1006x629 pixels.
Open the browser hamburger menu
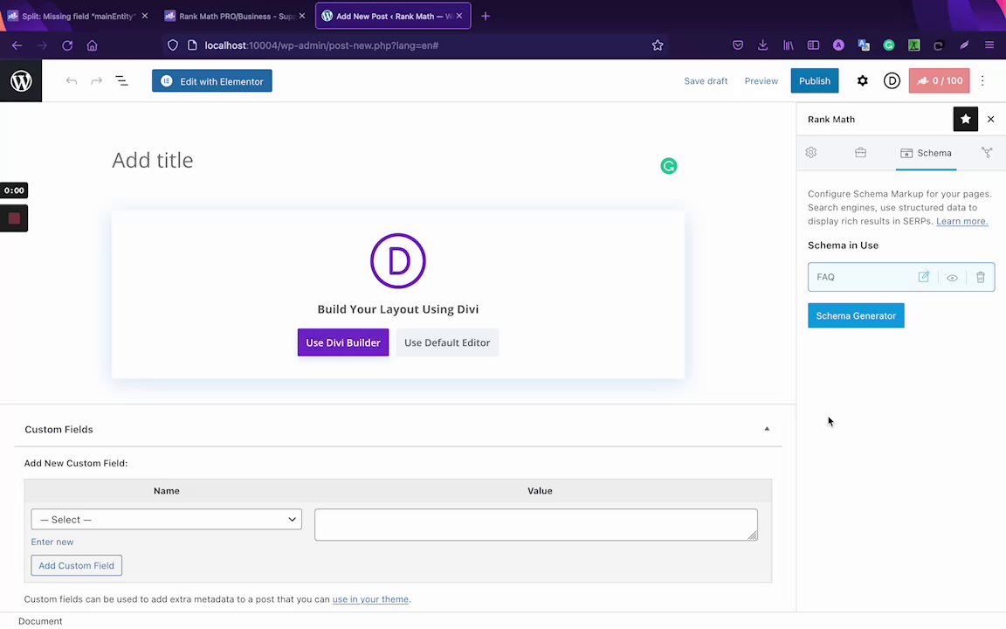pyautogui.click(x=989, y=45)
